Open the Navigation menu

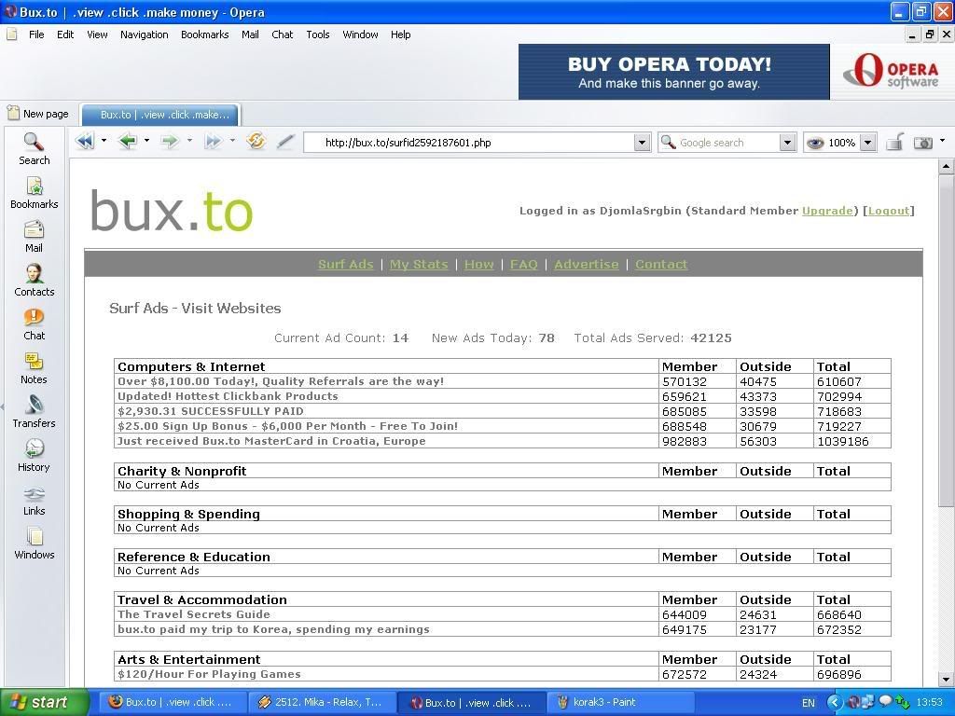tap(145, 34)
